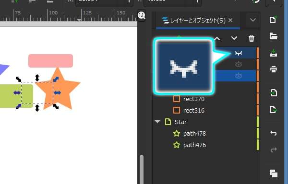Click the top-left scale handle of the selection
288x184 pixels.
pos(18,79)
